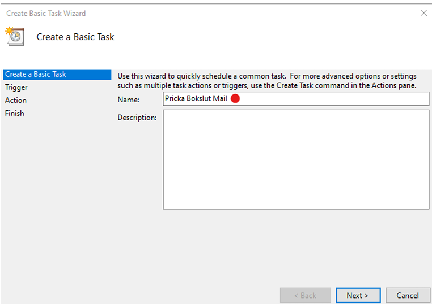Open the Action step in sidebar
The height and width of the screenshot is (307, 432).
point(16,100)
